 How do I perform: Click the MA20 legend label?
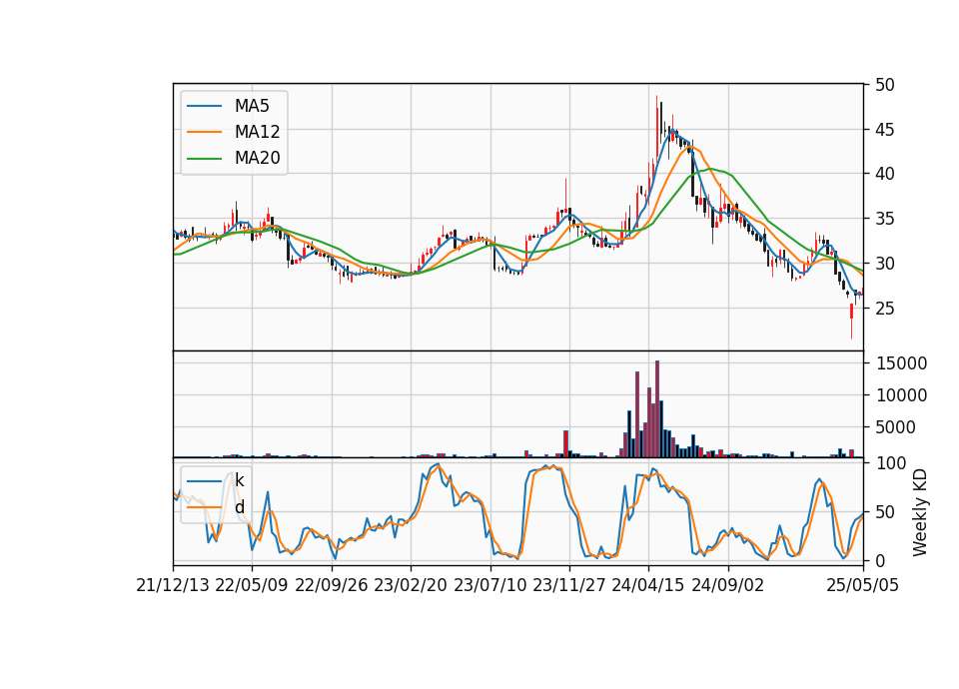tap(257, 158)
